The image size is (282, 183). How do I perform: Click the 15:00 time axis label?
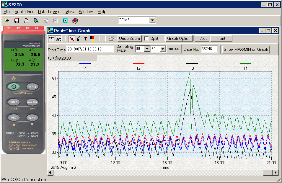167,163
